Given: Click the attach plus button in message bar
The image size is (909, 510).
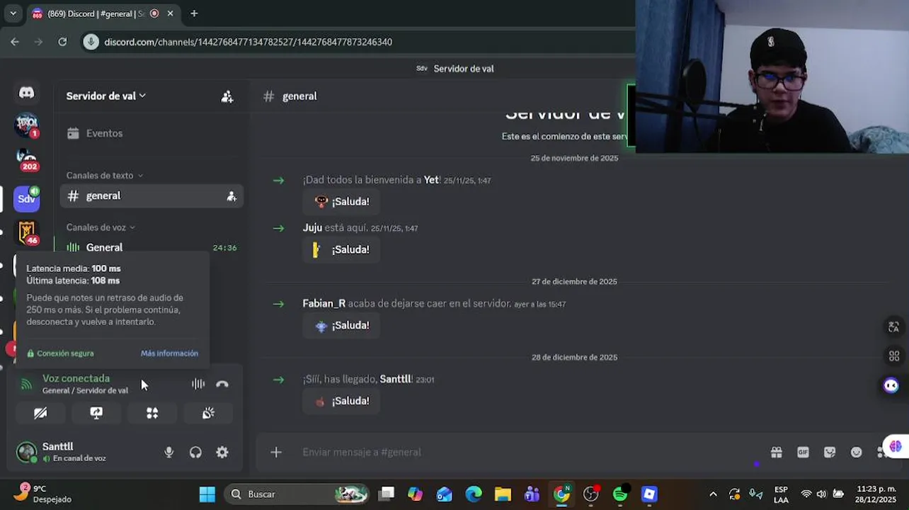Looking at the screenshot, I should click(x=276, y=452).
